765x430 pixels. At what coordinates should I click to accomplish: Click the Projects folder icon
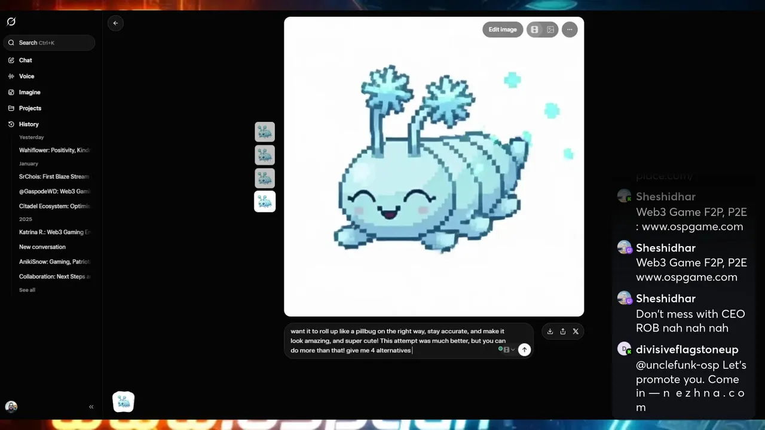coord(11,108)
